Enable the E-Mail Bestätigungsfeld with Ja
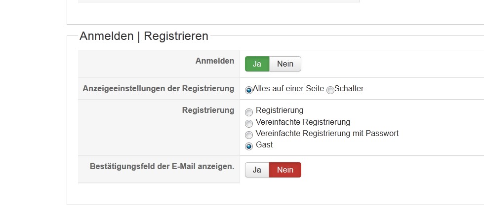The image size is (484, 211). tap(257, 170)
